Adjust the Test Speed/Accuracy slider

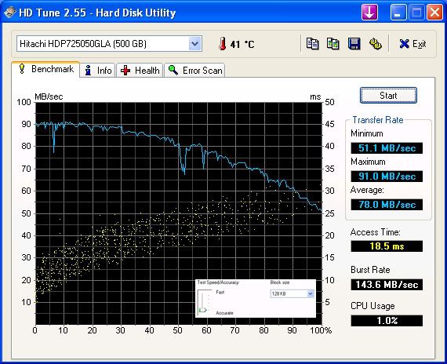[x=202, y=310]
